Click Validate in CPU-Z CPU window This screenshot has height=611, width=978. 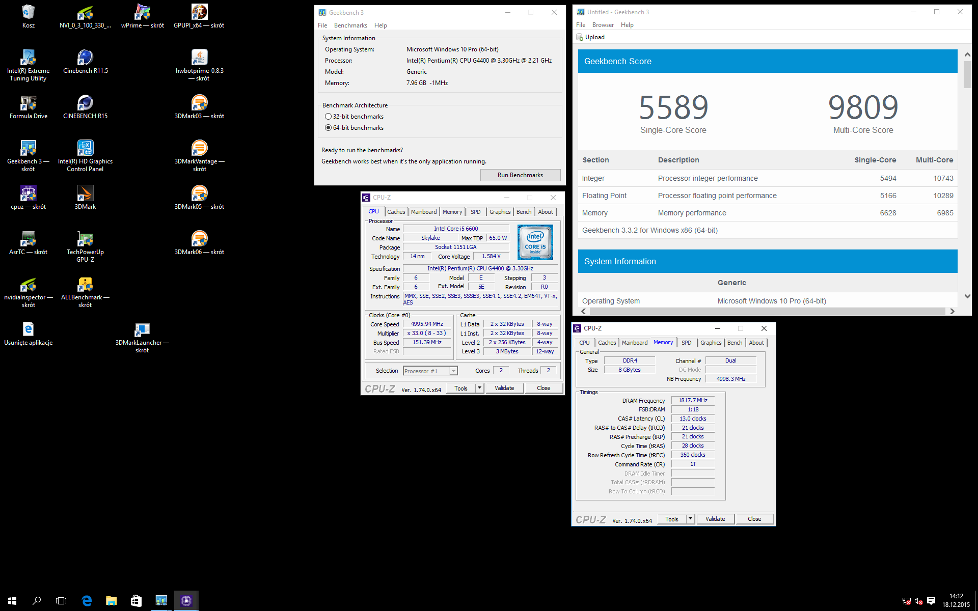(504, 388)
